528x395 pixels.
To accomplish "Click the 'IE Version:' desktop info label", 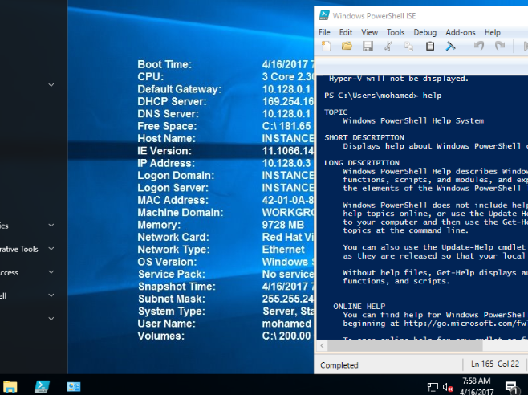I will pos(164,151).
